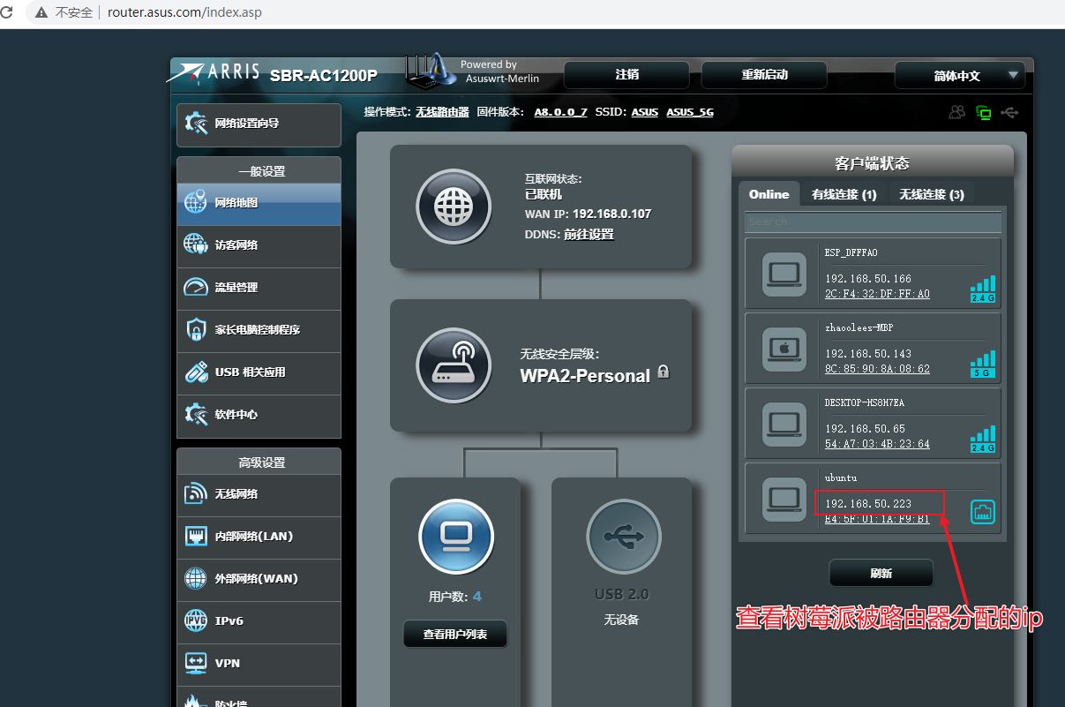This screenshot has width=1065, height=707.
Task: Click the ubuntu wired ethernet icon
Action: (x=983, y=511)
